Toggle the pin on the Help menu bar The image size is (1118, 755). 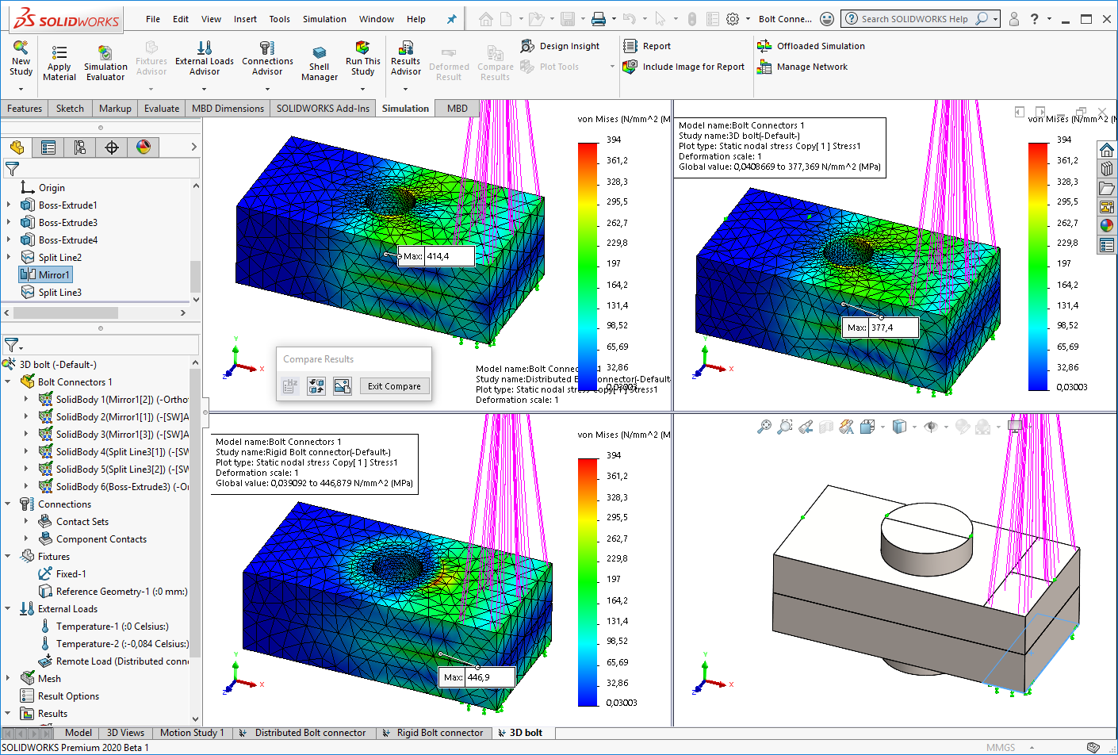pos(451,18)
